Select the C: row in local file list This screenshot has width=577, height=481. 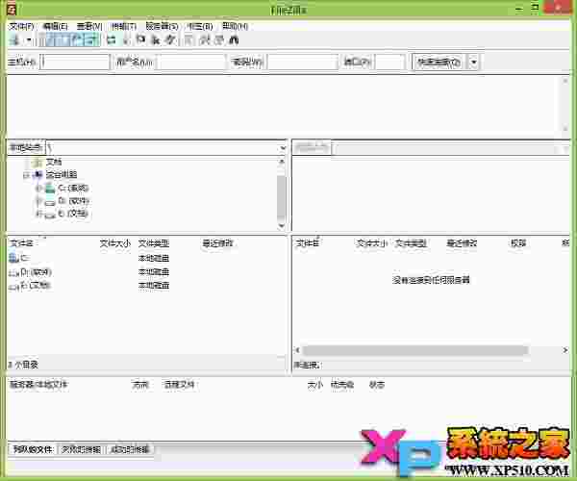[146, 259]
